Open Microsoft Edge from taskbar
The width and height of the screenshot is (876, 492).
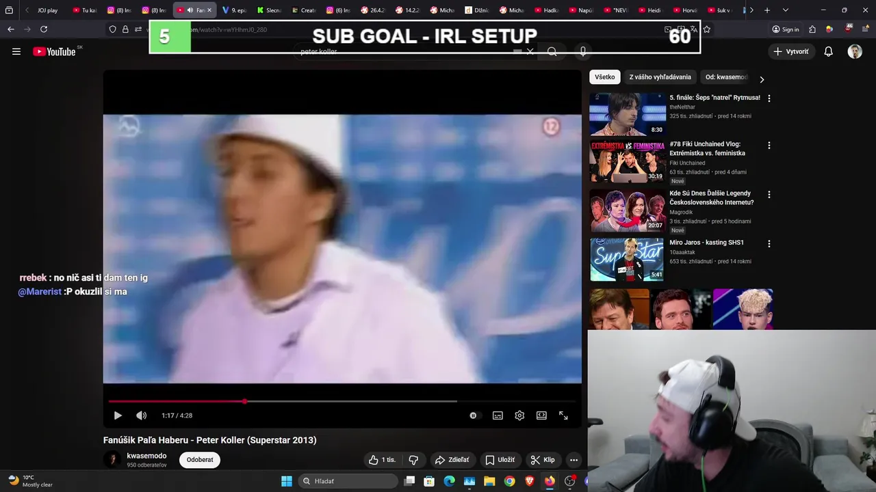point(449,481)
